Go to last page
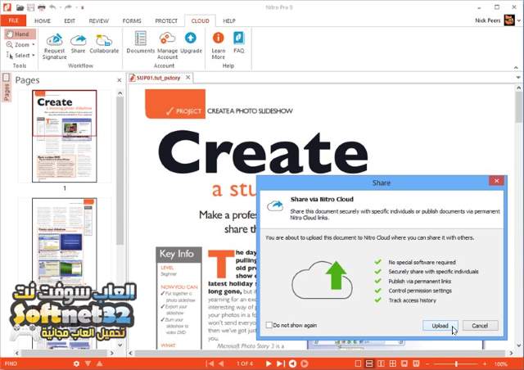The width and height of the screenshot is (524, 370). tap(280, 363)
